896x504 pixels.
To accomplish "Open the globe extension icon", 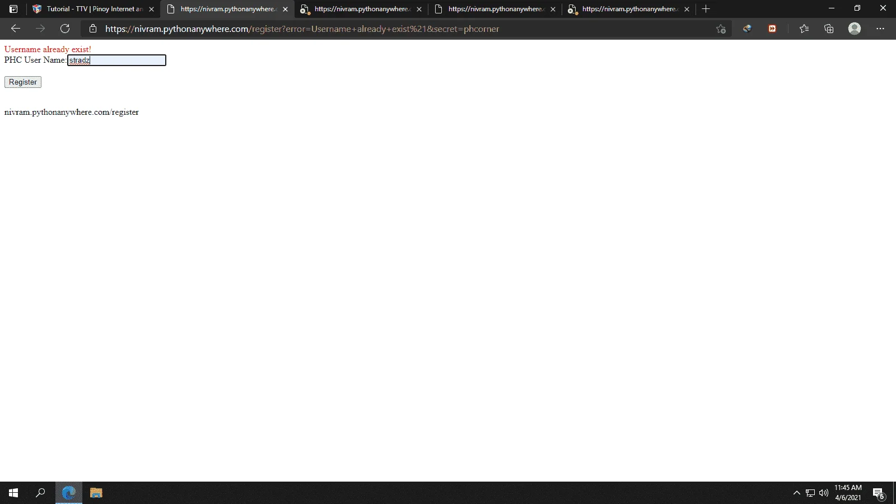I will click(747, 29).
